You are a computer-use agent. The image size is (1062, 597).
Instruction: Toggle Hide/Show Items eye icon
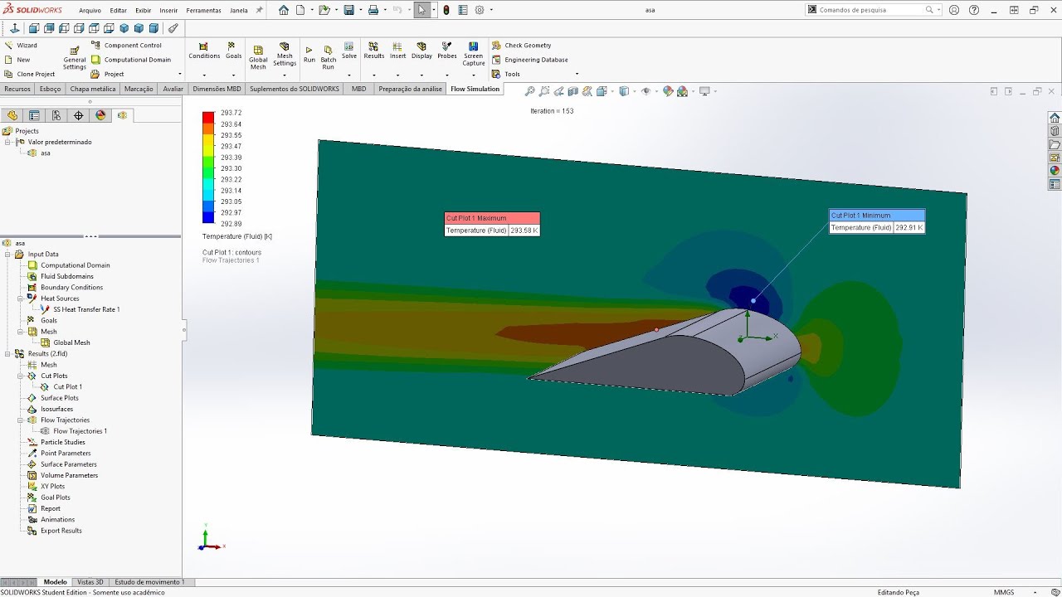click(645, 91)
